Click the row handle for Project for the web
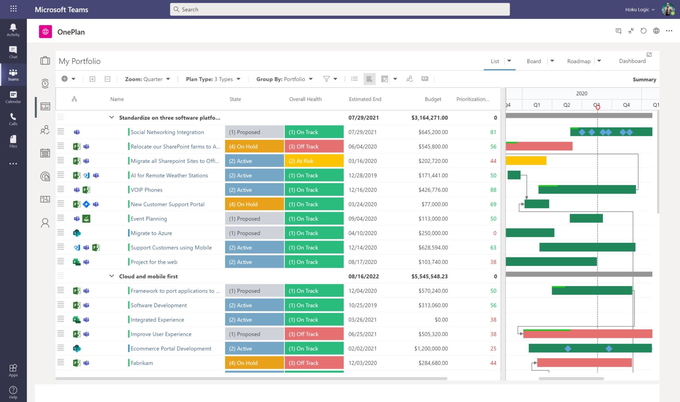The image size is (680, 402). (x=60, y=261)
